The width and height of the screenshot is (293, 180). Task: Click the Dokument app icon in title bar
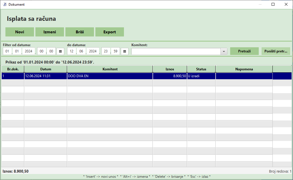(x=4, y=4)
